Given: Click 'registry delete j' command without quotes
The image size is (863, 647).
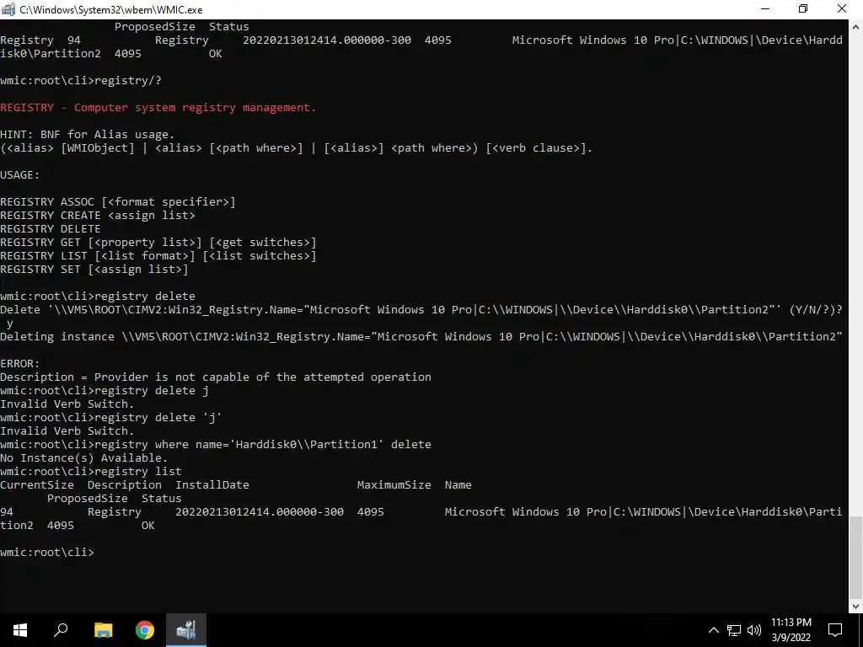Looking at the screenshot, I should (104, 391).
